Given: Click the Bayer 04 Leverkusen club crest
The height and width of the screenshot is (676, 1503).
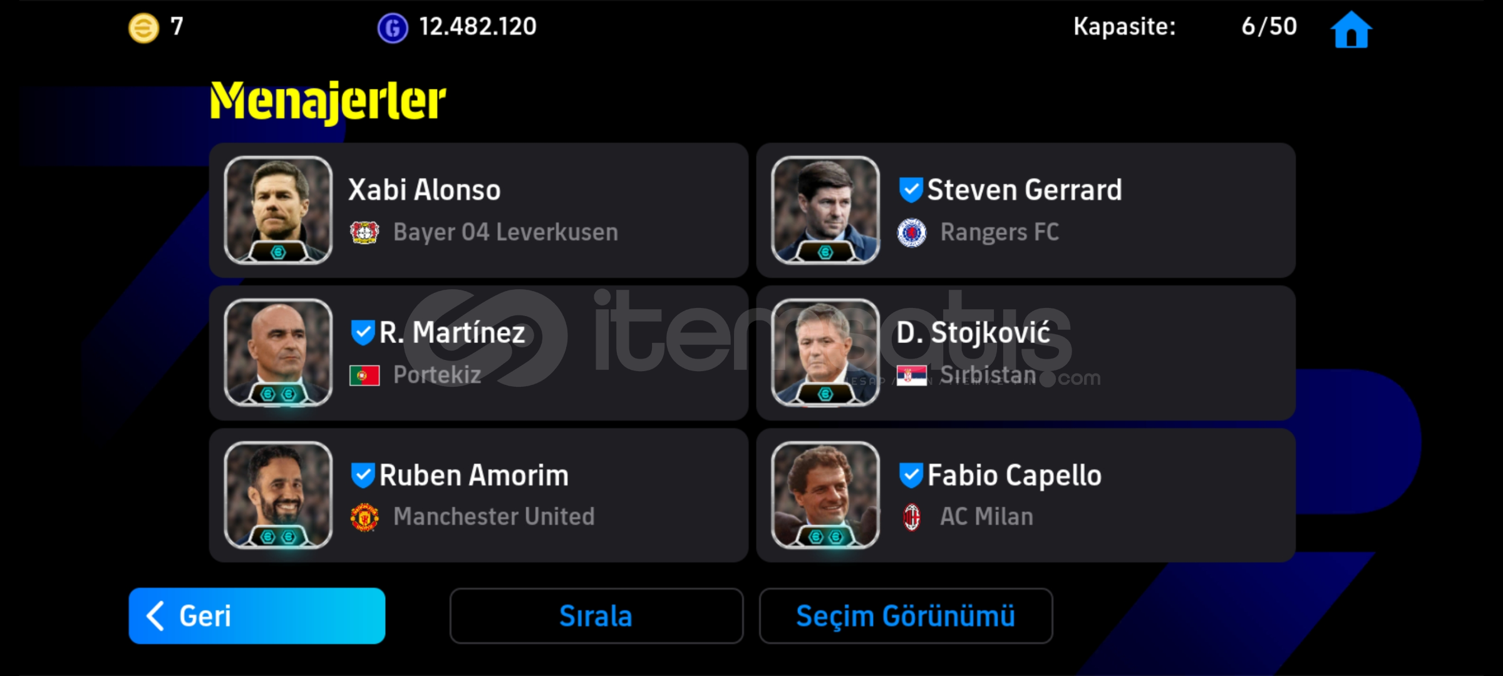Looking at the screenshot, I should pos(364,232).
